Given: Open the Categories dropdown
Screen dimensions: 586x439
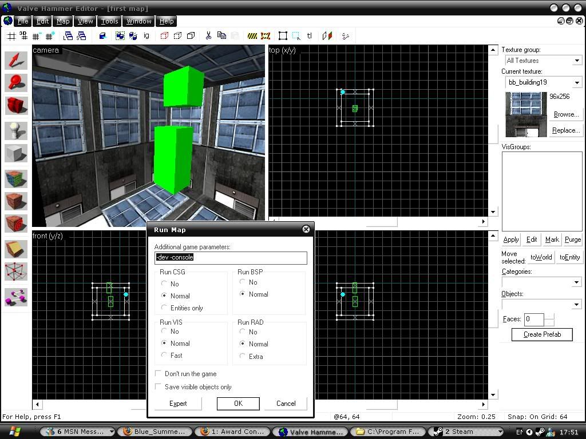Looking at the screenshot, I should click(x=577, y=282).
